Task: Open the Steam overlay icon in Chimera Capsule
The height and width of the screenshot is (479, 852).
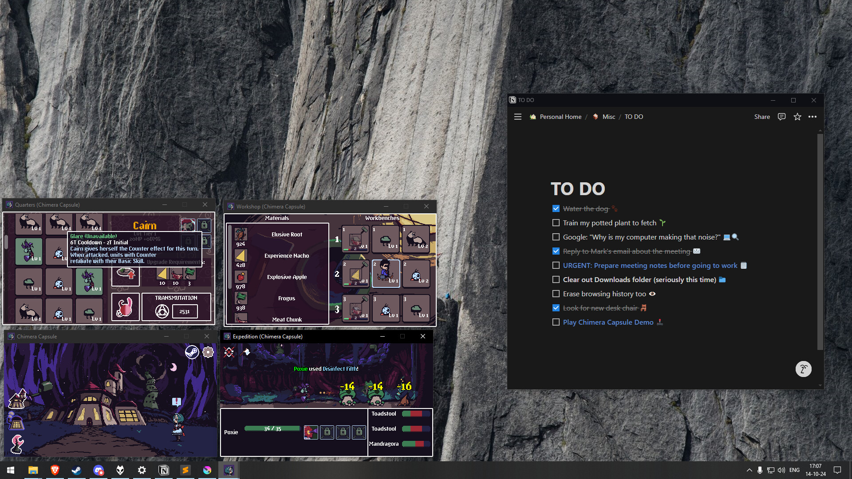Action: point(193,352)
